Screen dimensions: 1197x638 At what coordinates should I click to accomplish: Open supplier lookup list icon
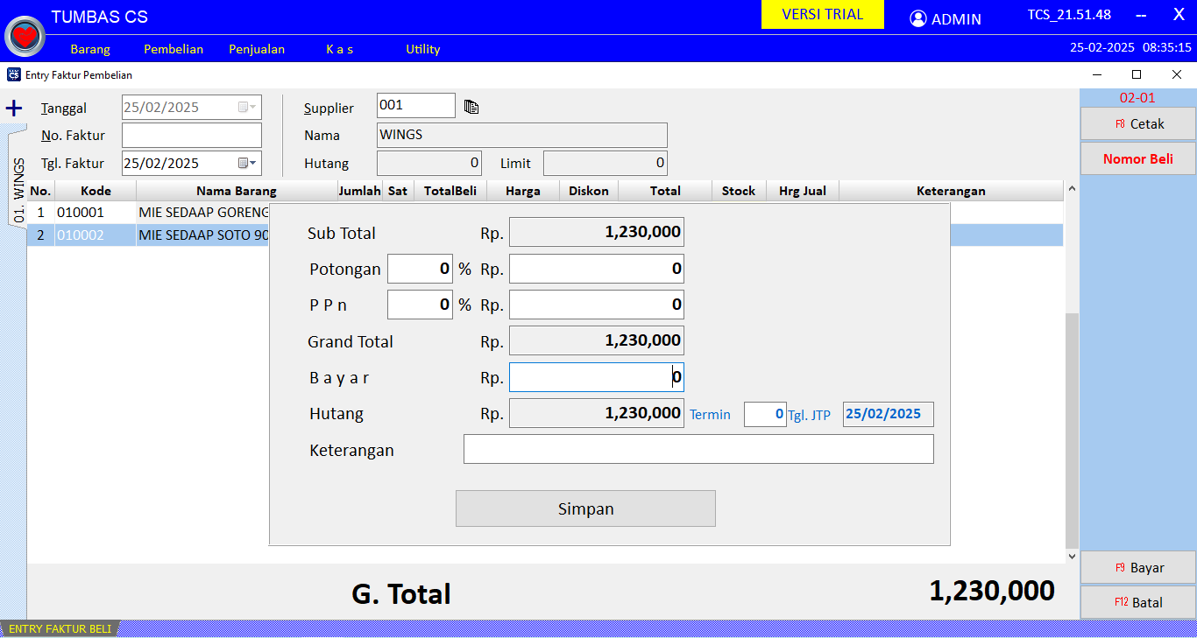[471, 107]
